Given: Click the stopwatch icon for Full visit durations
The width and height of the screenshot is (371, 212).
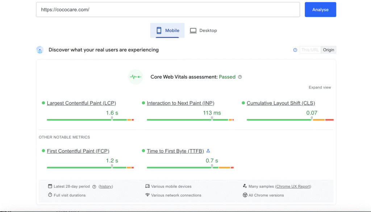Looking at the screenshot, I should (50, 195).
